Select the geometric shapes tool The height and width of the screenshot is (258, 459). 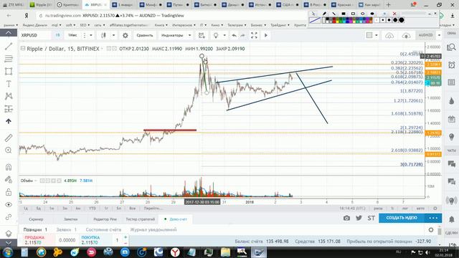(9, 72)
